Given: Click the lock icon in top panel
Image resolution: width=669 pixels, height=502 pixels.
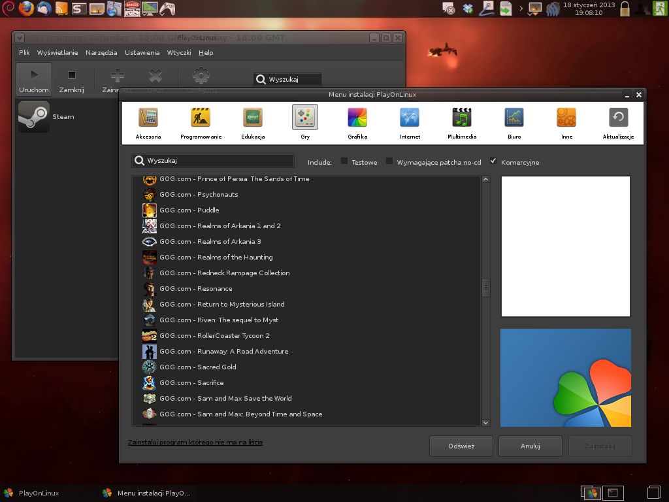Looking at the screenshot, I should (625, 8).
